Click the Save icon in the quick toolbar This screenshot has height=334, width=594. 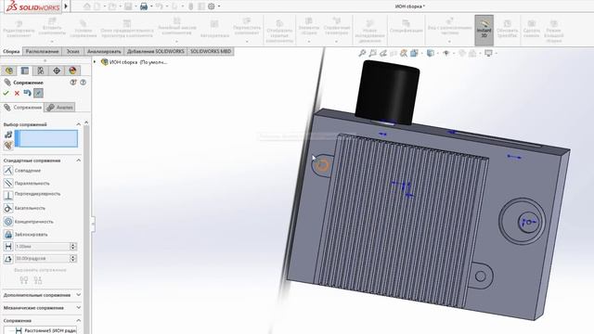[128, 6]
